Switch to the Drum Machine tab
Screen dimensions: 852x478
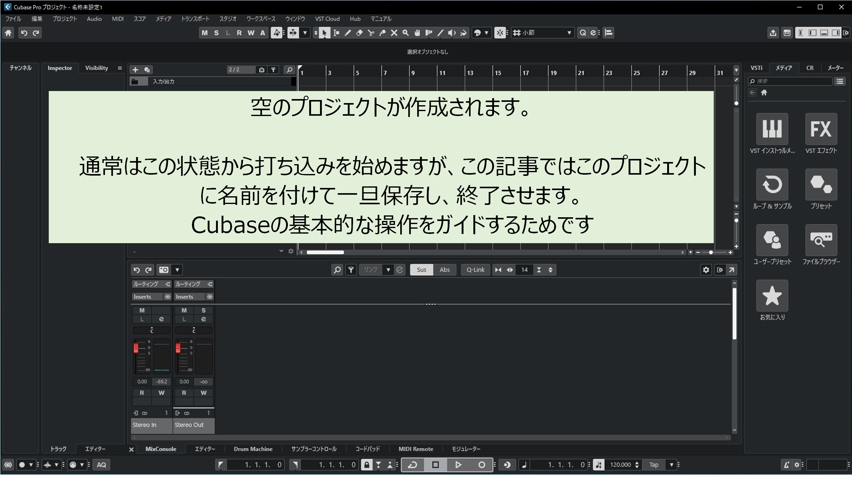pos(253,449)
